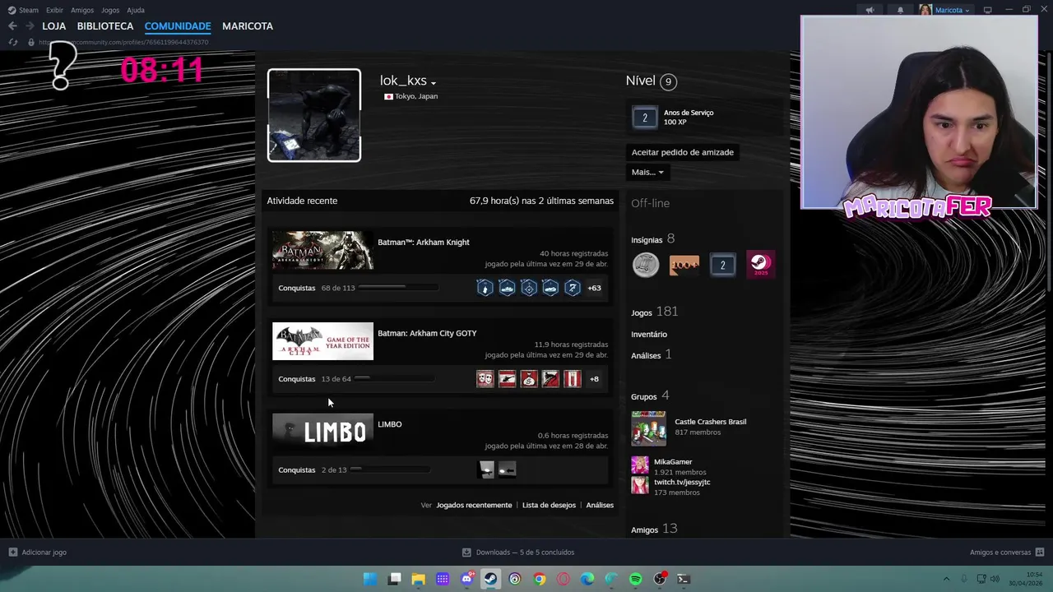Click the Adicionar jogo plus icon

(x=12, y=553)
